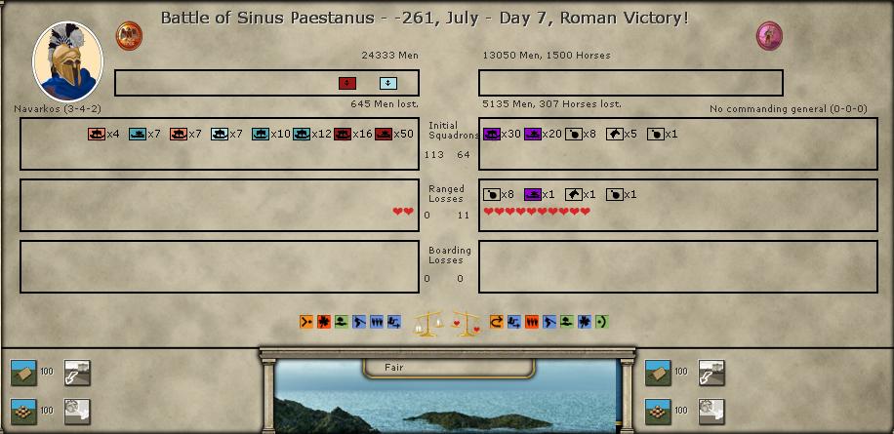
Task: Click the left ship squadron labeled x4
Action: (97, 134)
